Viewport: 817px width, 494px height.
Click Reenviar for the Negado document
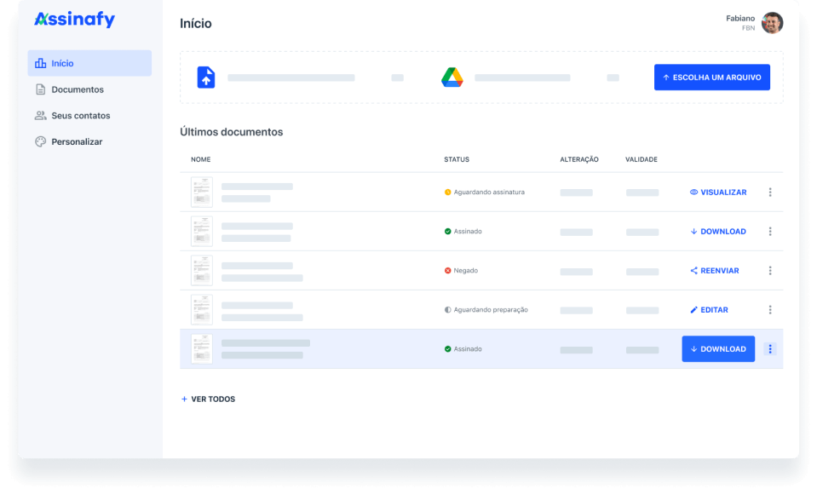[x=715, y=271]
